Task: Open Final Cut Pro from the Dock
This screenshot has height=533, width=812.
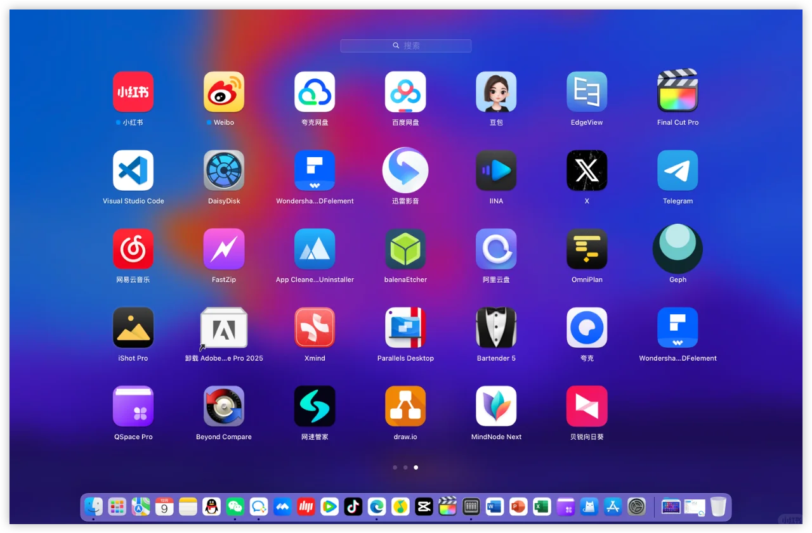Action: [x=448, y=506]
